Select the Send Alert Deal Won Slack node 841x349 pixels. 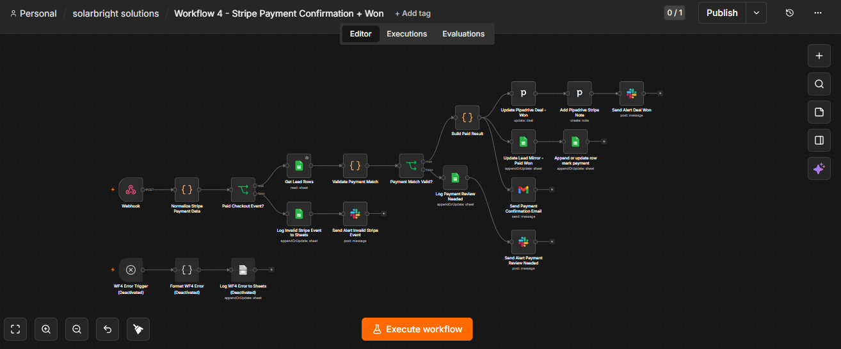point(632,93)
